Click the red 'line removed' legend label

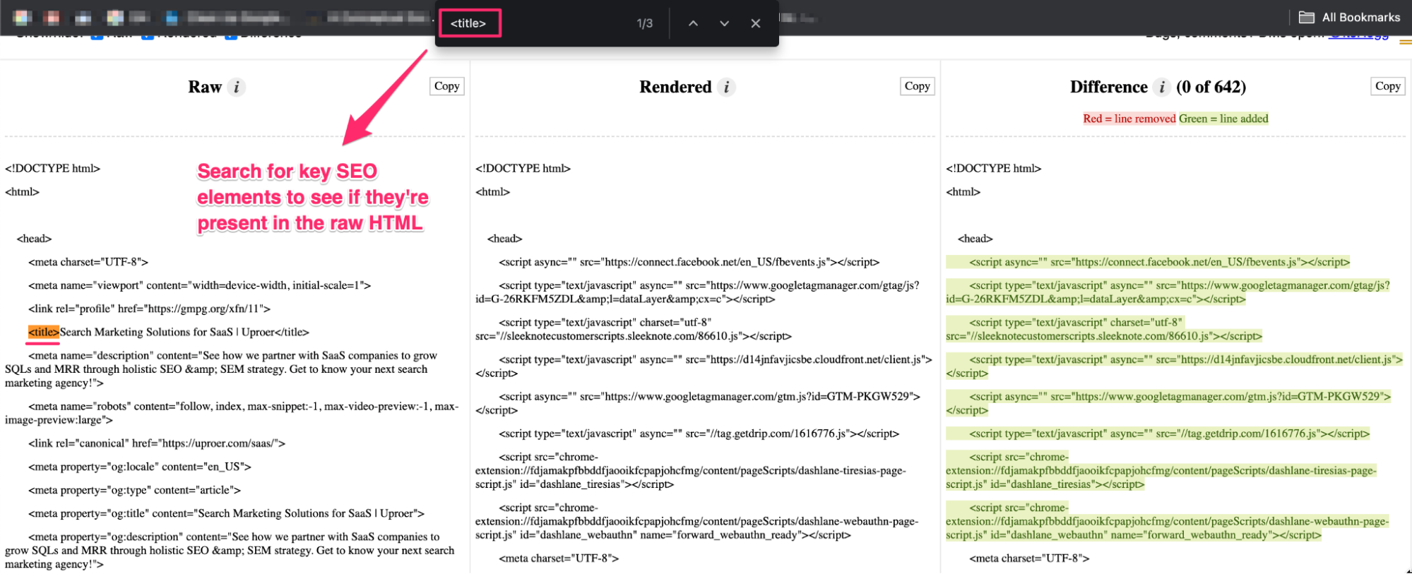coord(1129,119)
